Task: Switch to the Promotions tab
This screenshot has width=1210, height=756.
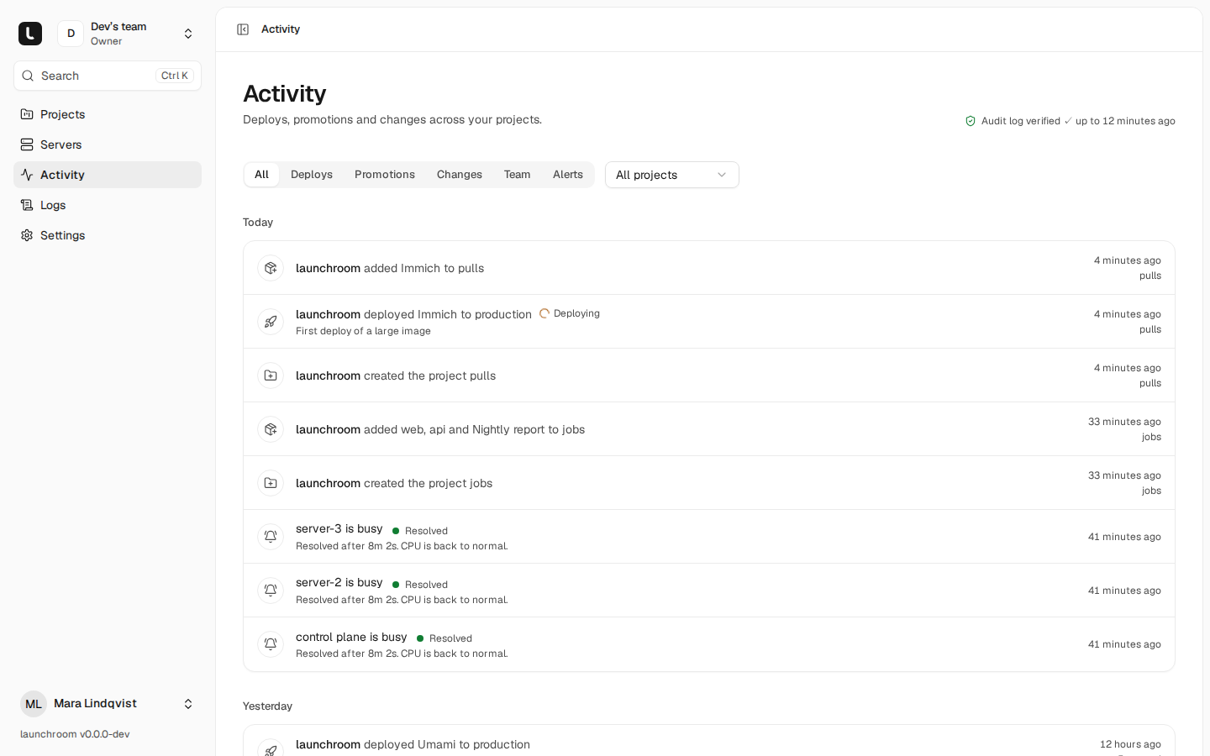Action: point(385,175)
